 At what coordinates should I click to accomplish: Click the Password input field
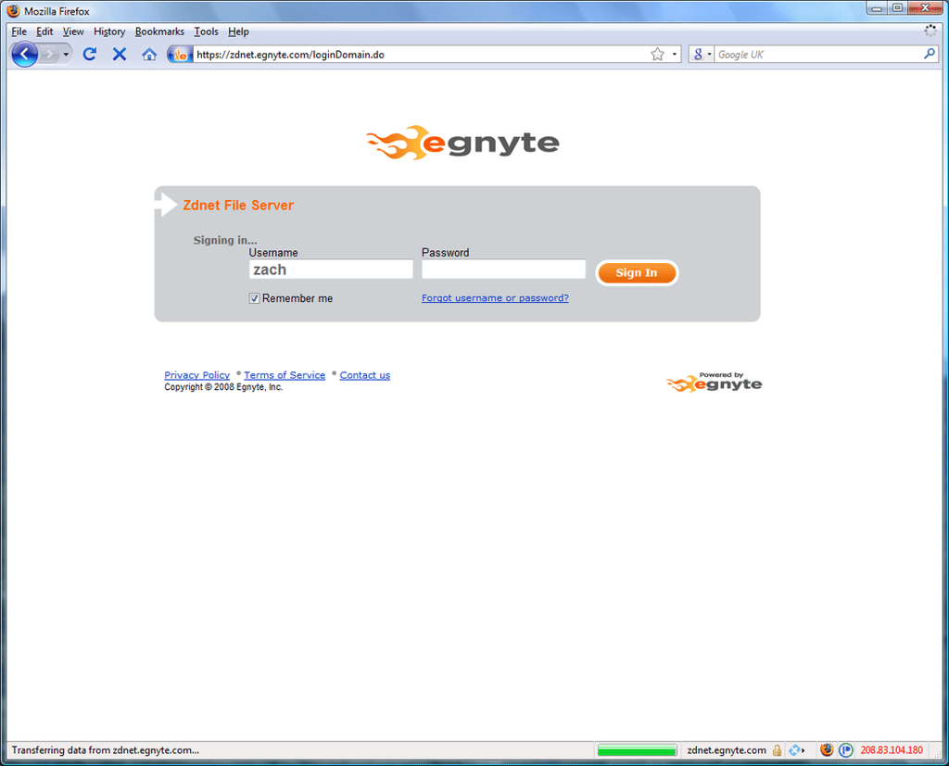[x=503, y=270]
